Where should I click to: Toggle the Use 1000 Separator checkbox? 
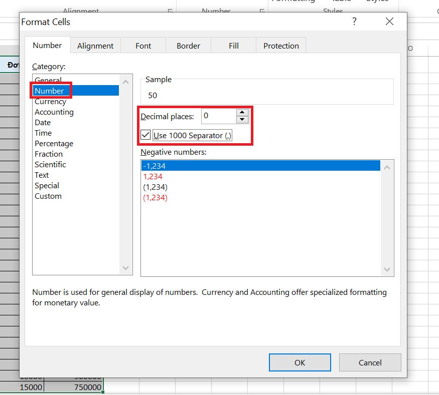145,135
